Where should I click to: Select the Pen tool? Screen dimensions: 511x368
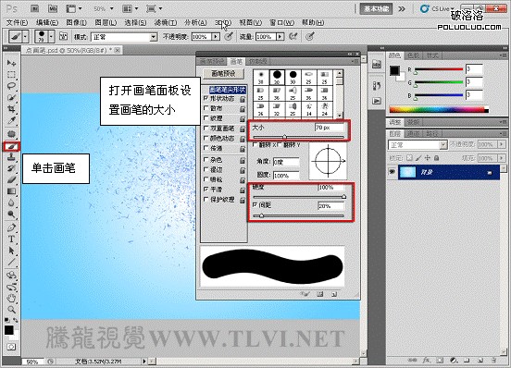point(11,227)
